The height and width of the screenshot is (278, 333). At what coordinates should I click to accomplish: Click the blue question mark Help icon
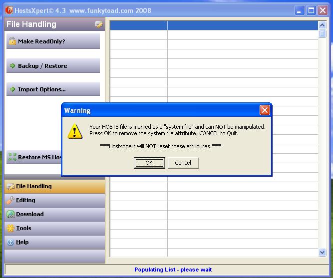coord(10,242)
